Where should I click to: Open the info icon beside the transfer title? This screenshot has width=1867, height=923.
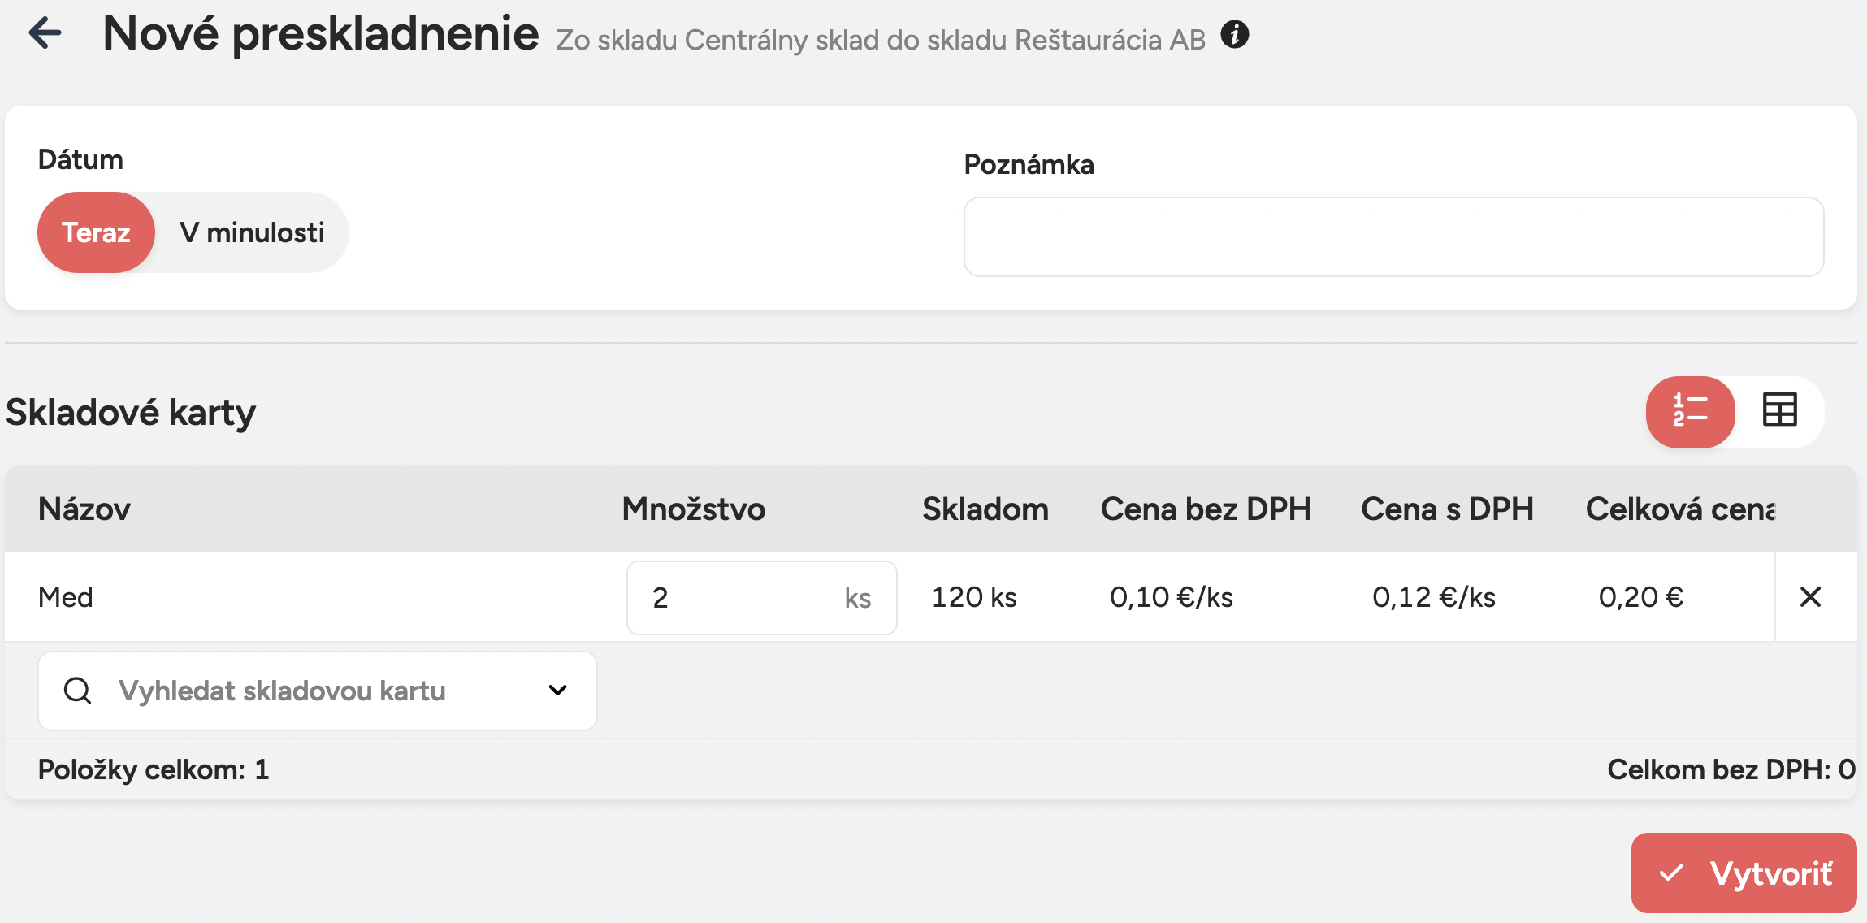tap(1234, 35)
